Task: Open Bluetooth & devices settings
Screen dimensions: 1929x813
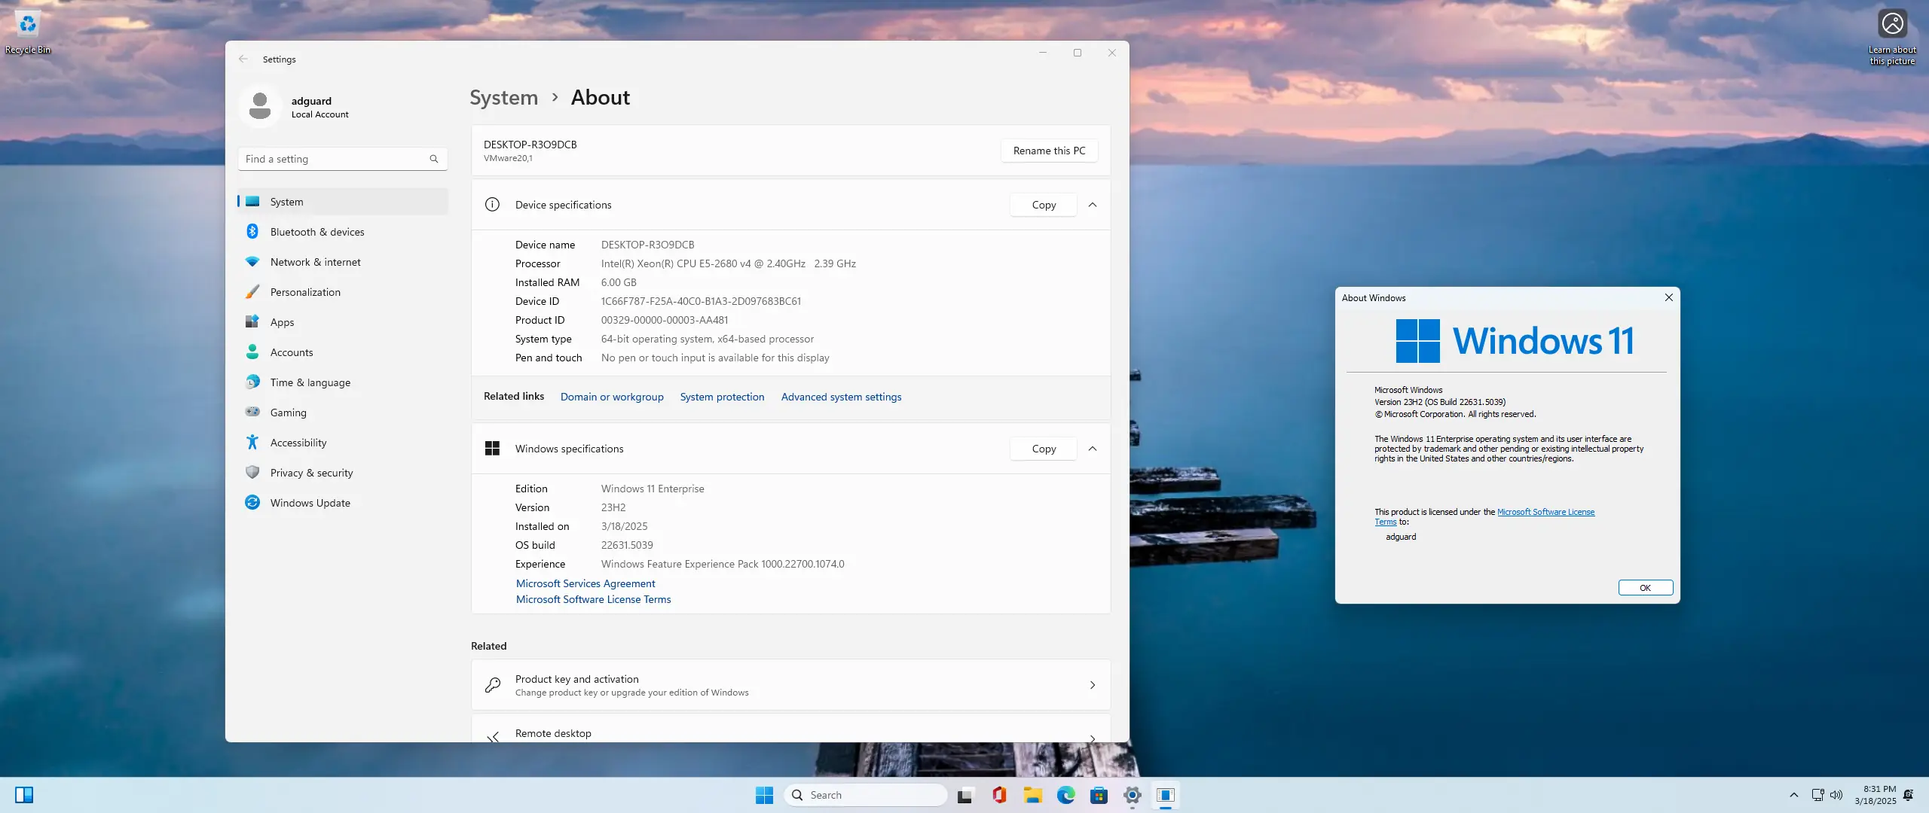Action: (x=317, y=231)
